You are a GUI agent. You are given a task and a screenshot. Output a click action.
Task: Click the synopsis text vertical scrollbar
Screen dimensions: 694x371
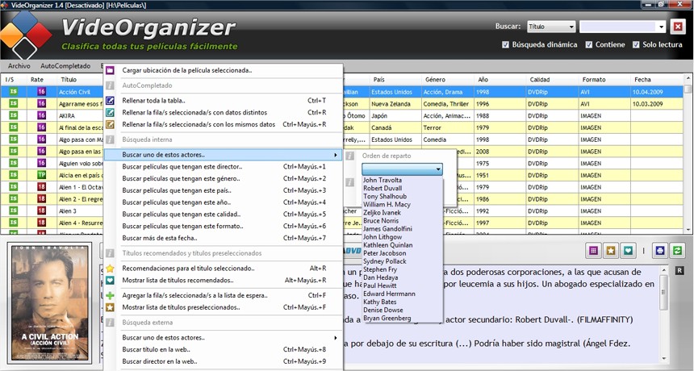(x=663, y=314)
